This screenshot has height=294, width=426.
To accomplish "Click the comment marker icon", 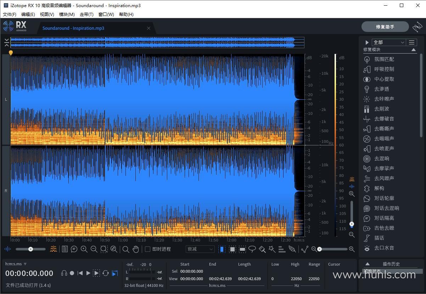I will pyautogui.click(x=74, y=249).
